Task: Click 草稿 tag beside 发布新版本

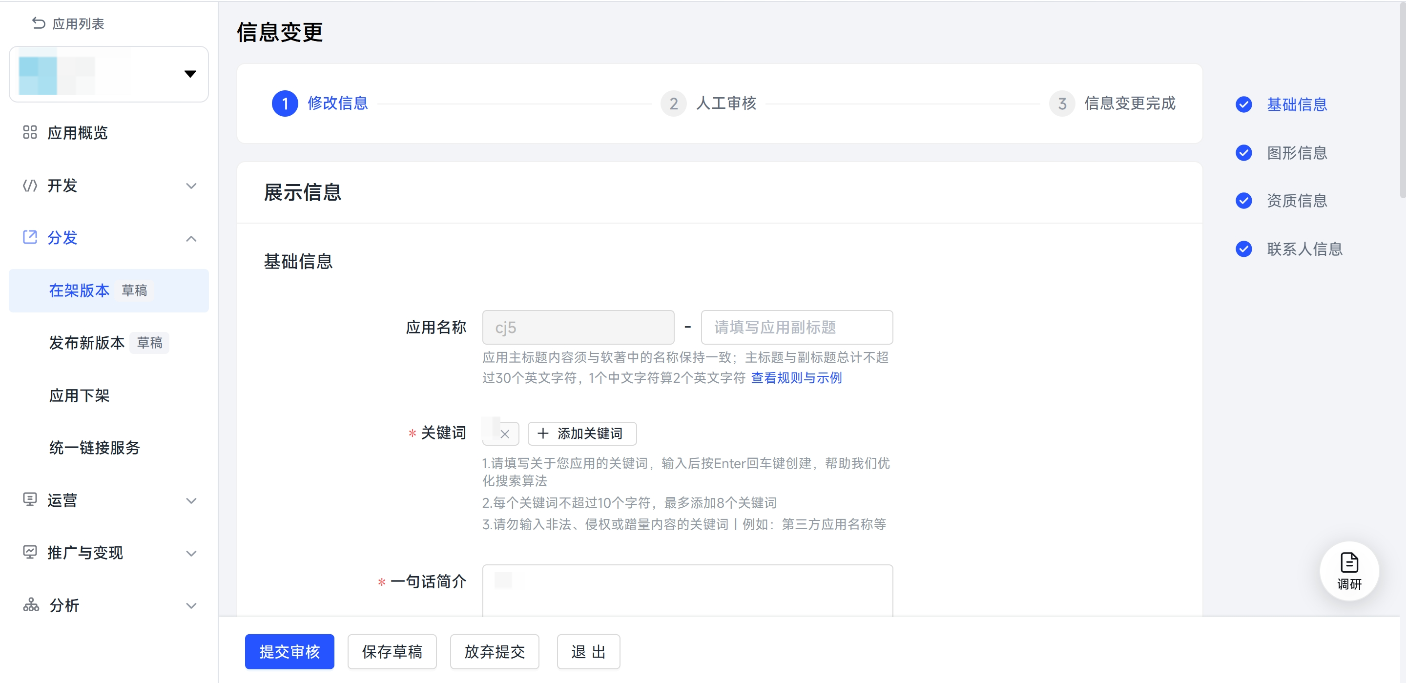Action: pos(149,343)
